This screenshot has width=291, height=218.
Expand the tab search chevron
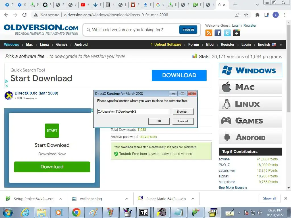coord(257,5)
